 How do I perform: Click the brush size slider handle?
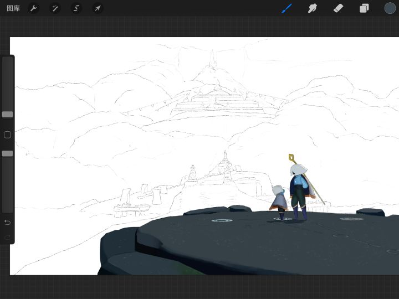point(7,115)
